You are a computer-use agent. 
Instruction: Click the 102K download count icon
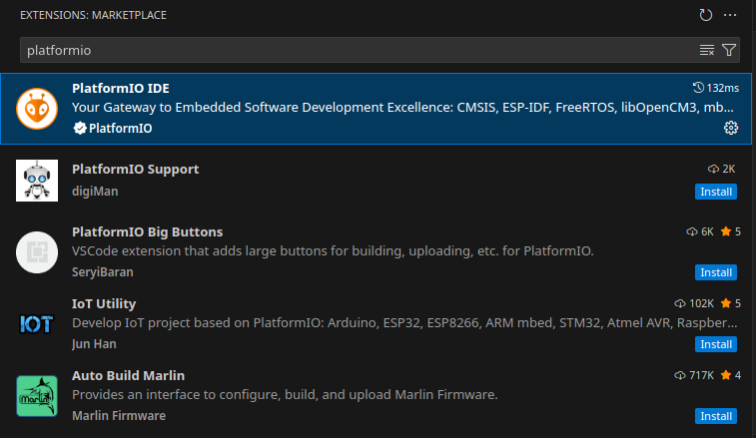[680, 303]
